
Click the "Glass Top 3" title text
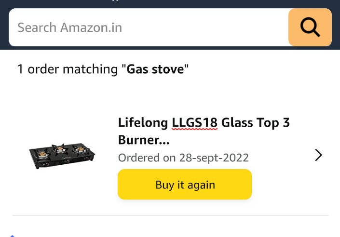(255, 123)
